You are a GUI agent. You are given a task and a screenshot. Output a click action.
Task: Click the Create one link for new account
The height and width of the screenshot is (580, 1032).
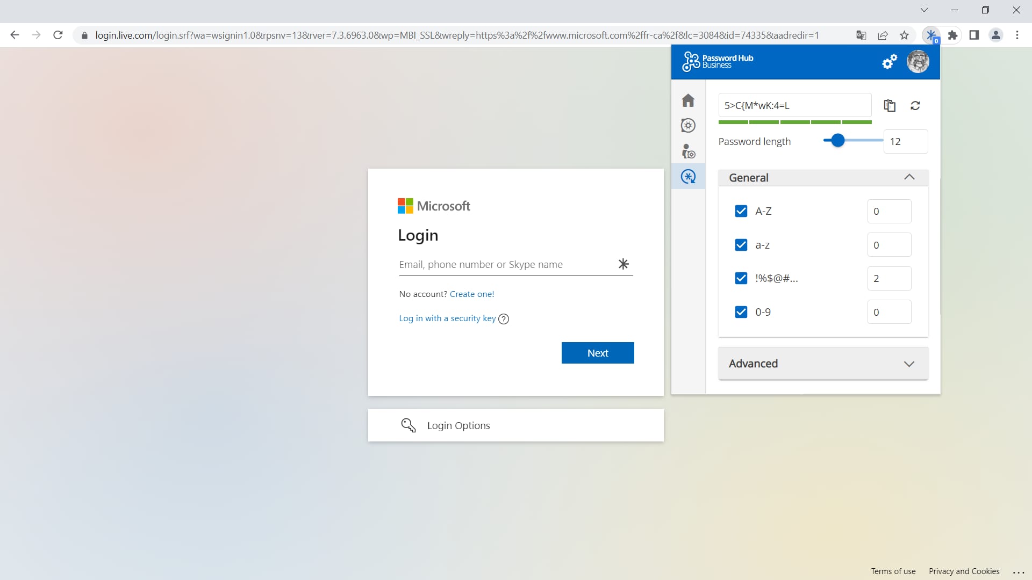coord(471,294)
